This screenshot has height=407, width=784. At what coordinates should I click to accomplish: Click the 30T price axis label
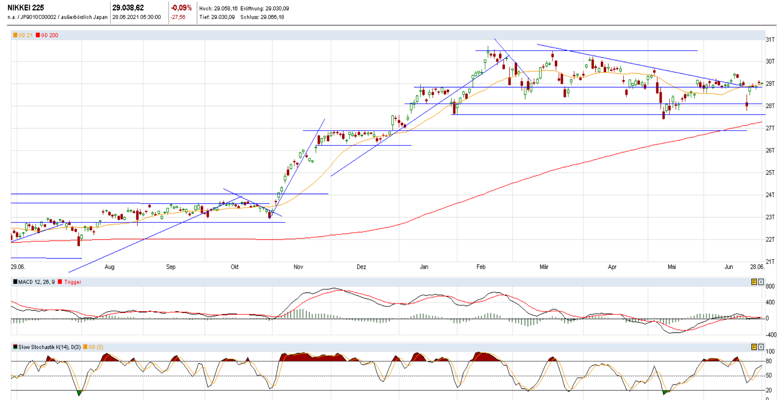770,61
